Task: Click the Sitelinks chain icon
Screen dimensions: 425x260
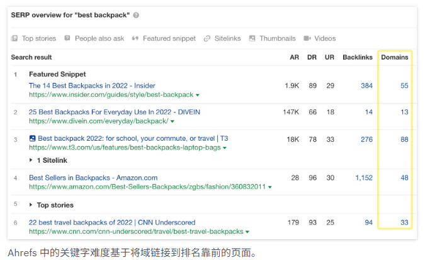Action: [x=207, y=38]
